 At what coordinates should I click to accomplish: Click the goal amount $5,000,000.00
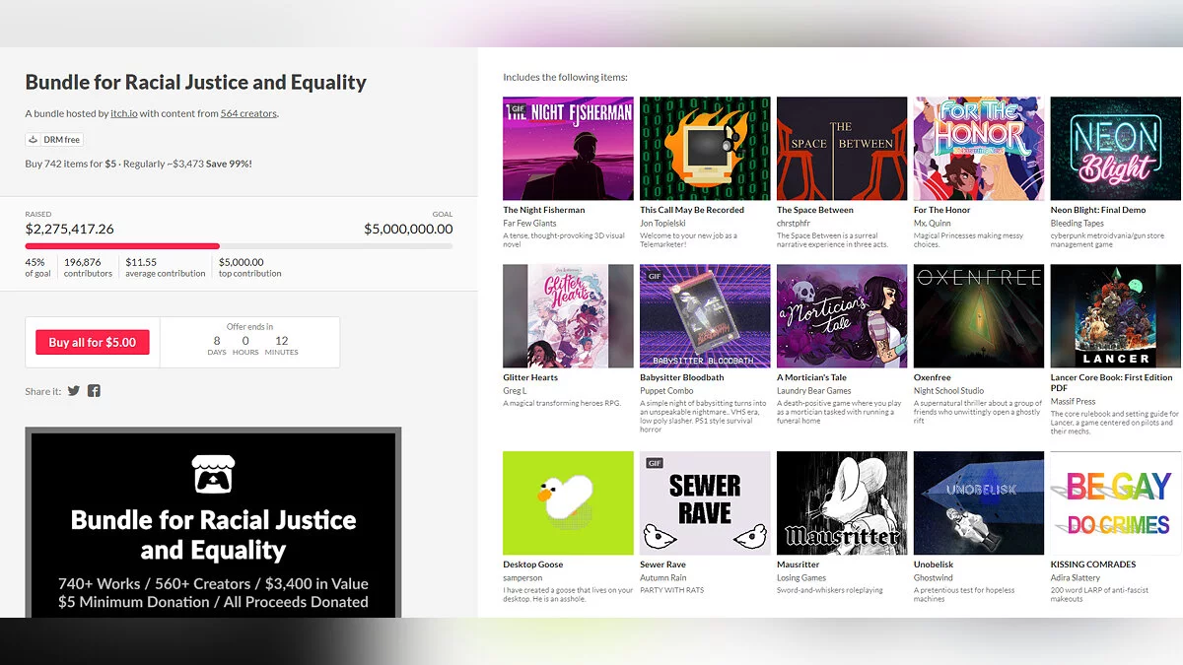[408, 229]
